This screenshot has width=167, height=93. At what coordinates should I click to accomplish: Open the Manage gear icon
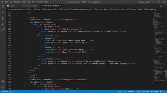click(x=3, y=87)
